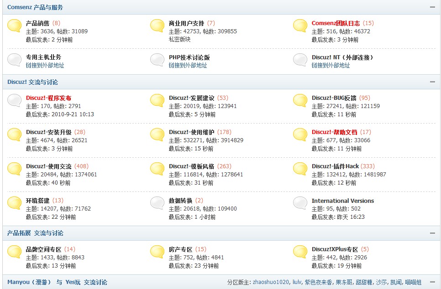Open the 产品销售 forum title
This screenshot has height=289, width=441.
click(x=38, y=23)
